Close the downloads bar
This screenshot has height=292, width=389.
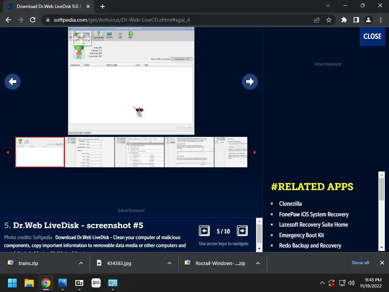[382, 263]
